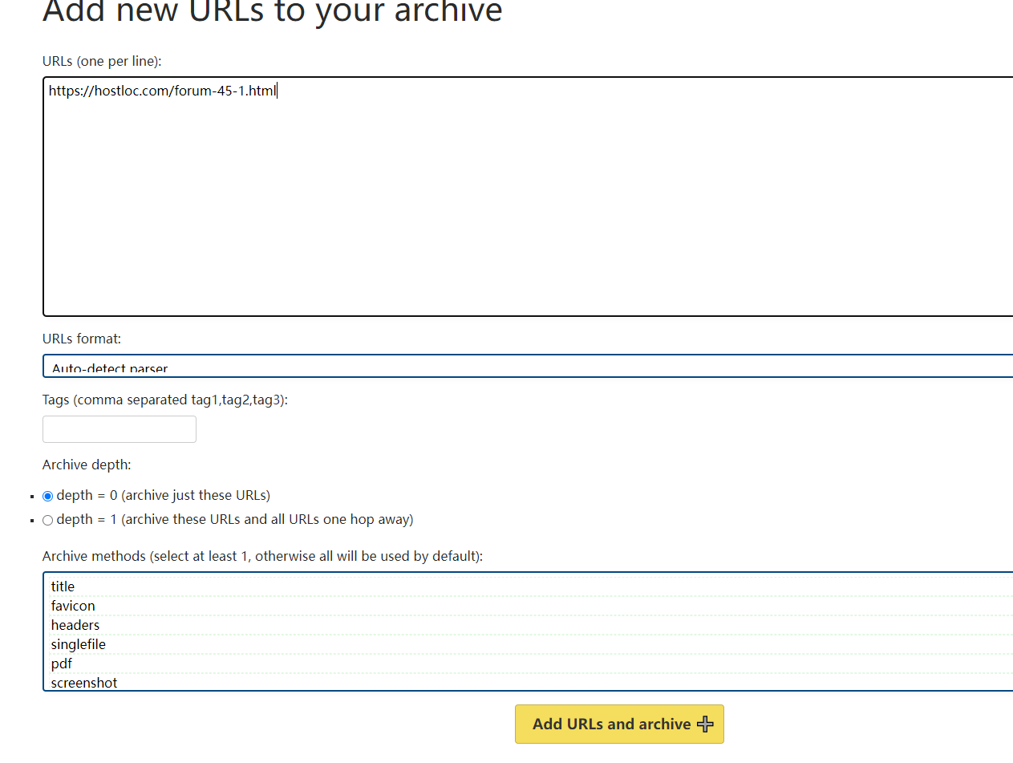The width and height of the screenshot is (1013, 763).
Task: Click the hostloc.com URL text in the textarea
Action: coord(162,91)
